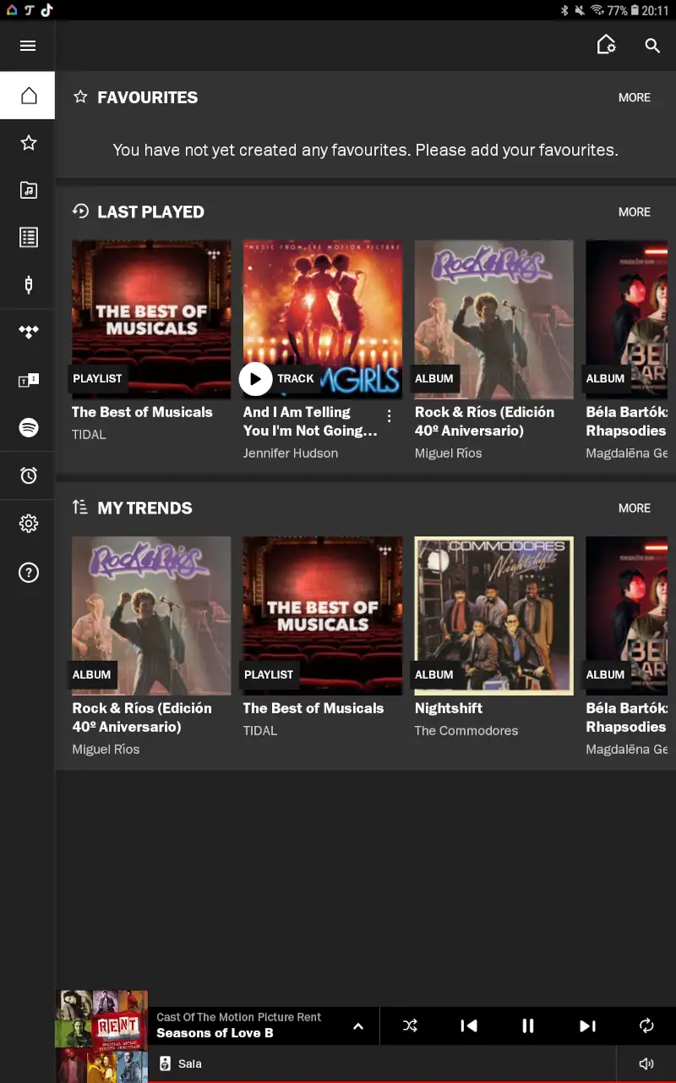Click the FAVOURITES section heading
This screenshot has height=1083, width=676.
coord(148,97)
